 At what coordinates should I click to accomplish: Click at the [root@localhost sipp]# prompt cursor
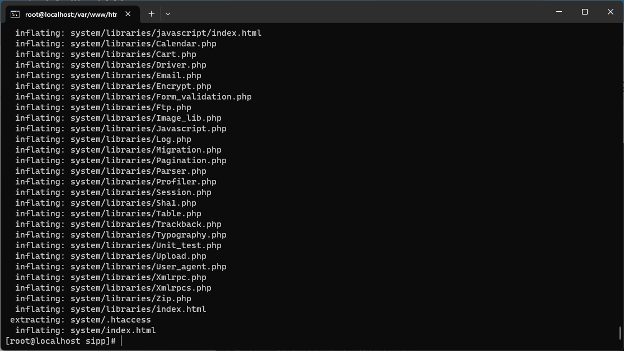pos(121,341)
